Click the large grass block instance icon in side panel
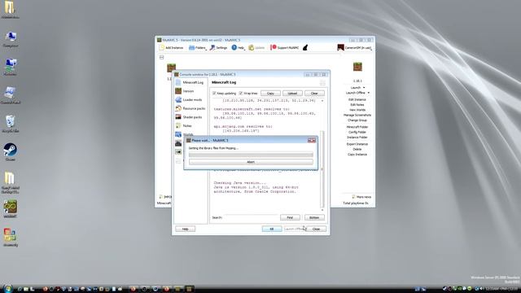The height and width of the screenshot is (293, 521). pyautogui.click(x=357, y=67)
